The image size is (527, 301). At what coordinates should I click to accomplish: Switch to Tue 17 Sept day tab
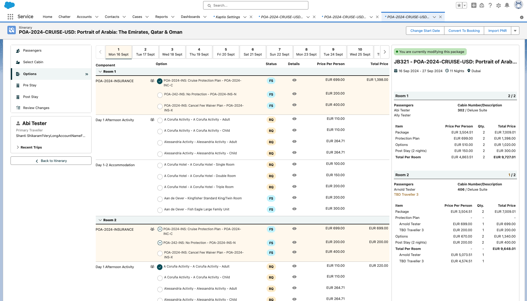point(145,52)
